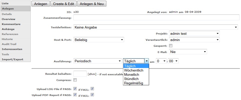Click the Anlegen & Neu button

92,4
